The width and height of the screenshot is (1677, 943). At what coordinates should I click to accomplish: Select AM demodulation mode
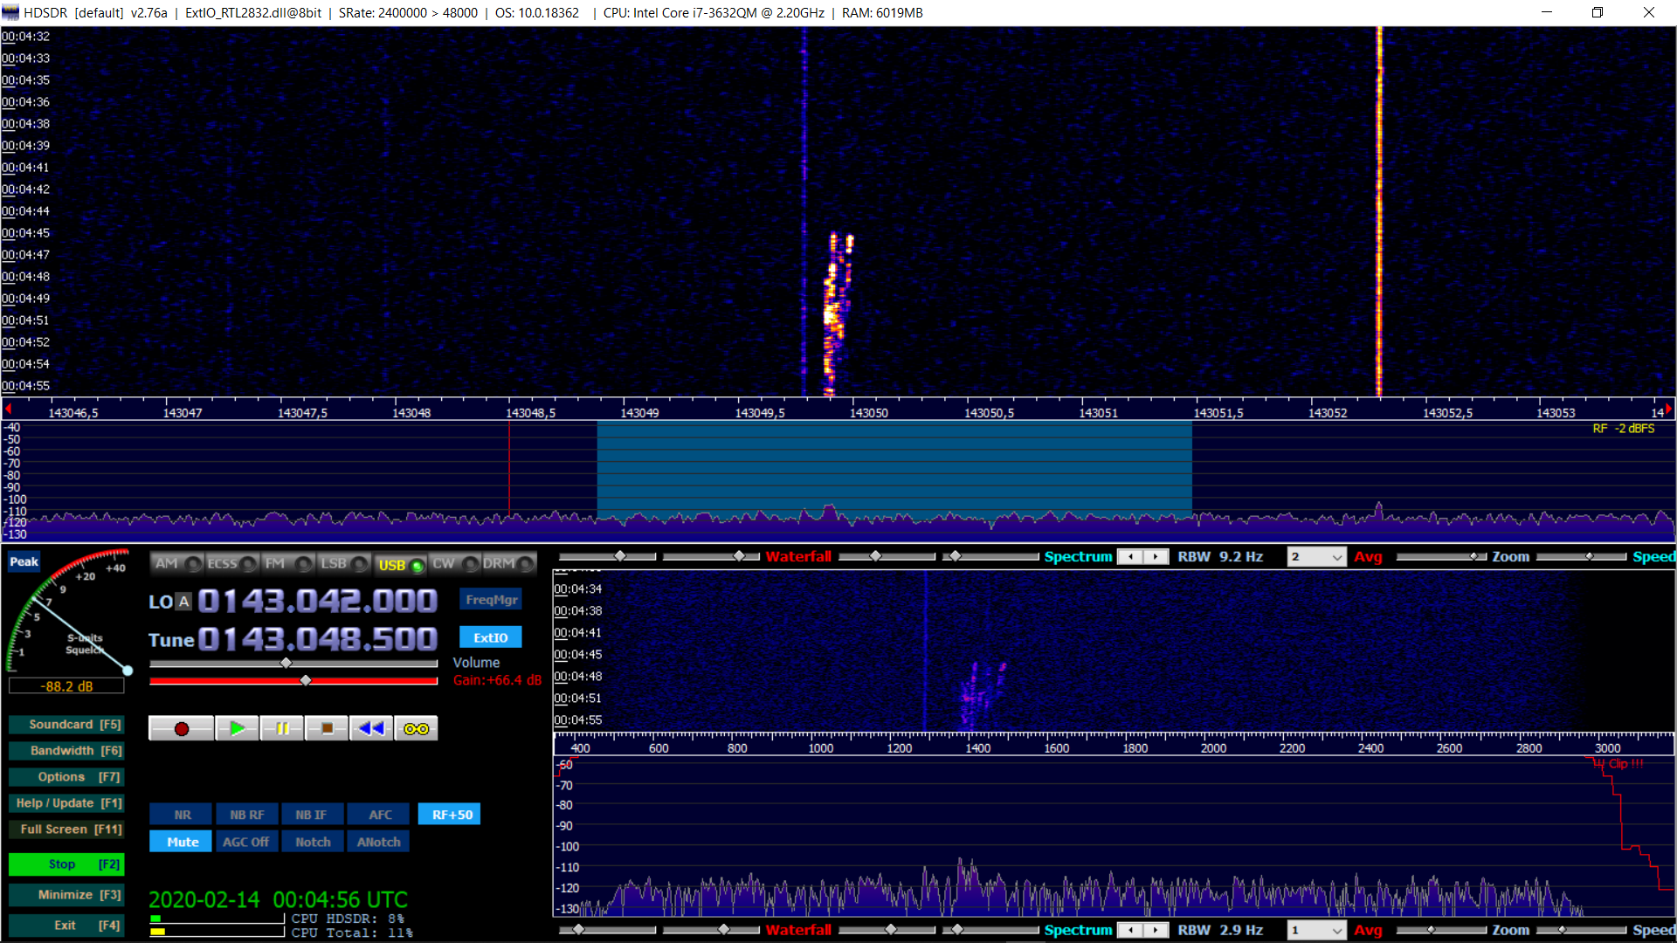176,564
